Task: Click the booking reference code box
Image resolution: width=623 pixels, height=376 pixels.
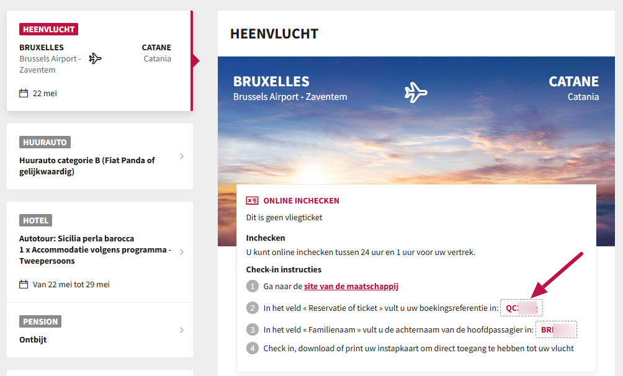Action: click(x=521, y=308)
